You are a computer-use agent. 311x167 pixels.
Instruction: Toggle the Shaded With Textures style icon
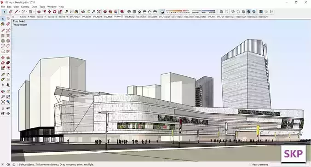(x=249, y=12)
